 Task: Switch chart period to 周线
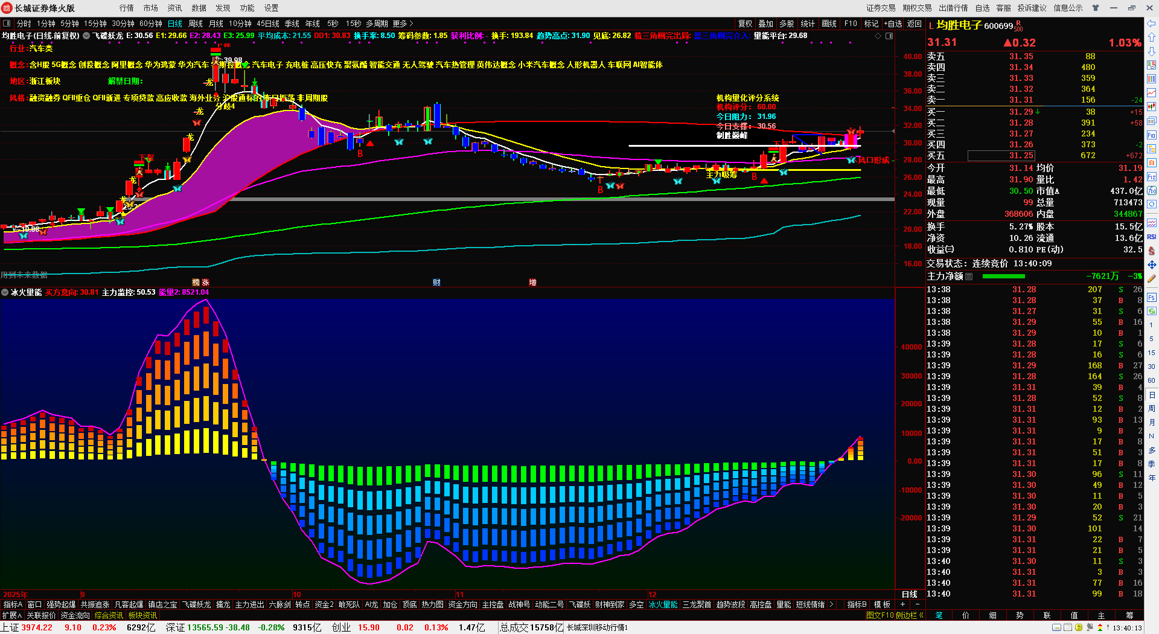click(196, 24)
